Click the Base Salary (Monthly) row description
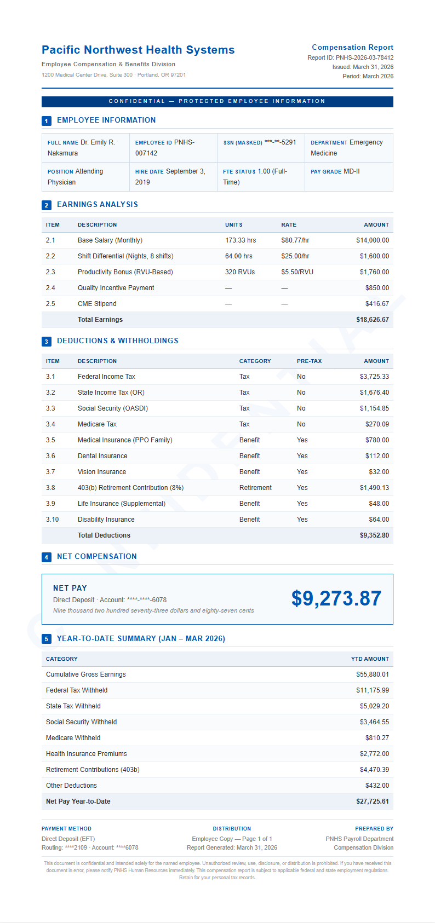 point(110,240)
